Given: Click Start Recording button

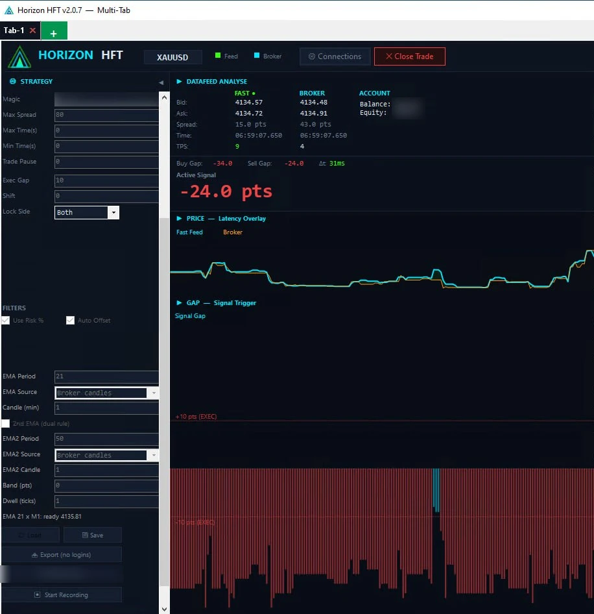Looking at the screenshot, I should (62, 595).
